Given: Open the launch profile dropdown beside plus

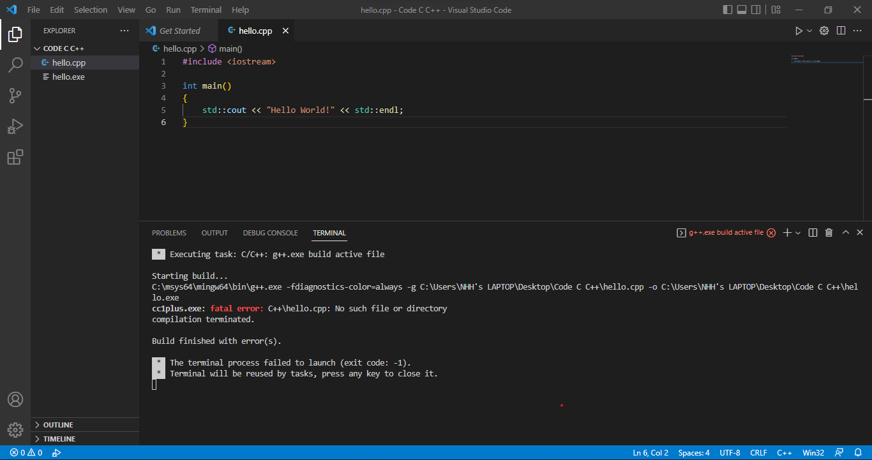Looking at the screenshot, I should click(x=798, y=233).
